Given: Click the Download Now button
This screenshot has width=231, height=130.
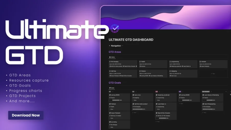Looking at the screenshot, I should [26, 115].
